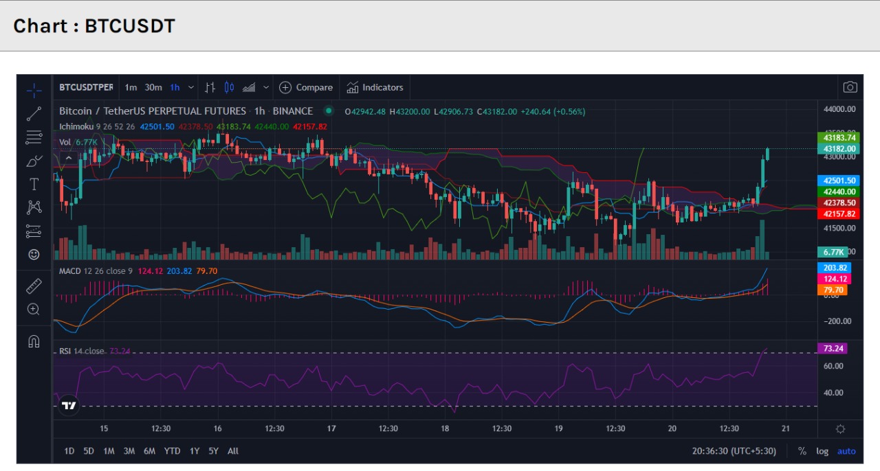
Task: Switch to the 30m timeframe
Action: point(153,87)
